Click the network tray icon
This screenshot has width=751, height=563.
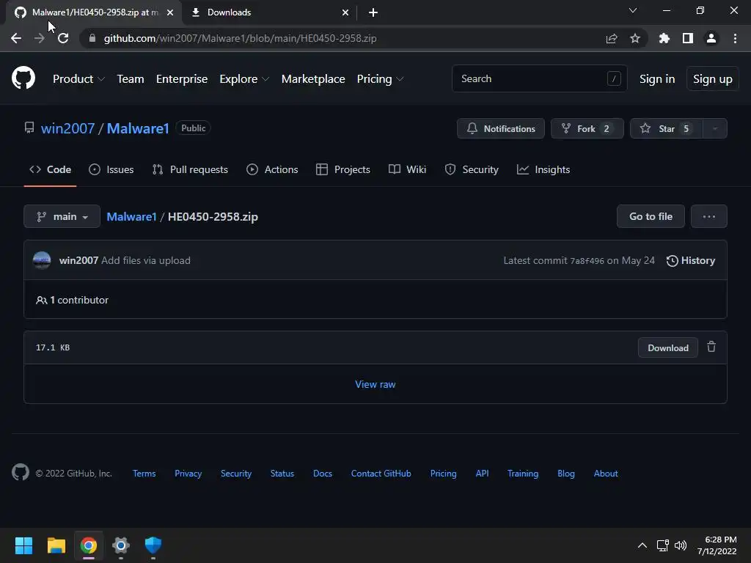(x=662, y=545)
